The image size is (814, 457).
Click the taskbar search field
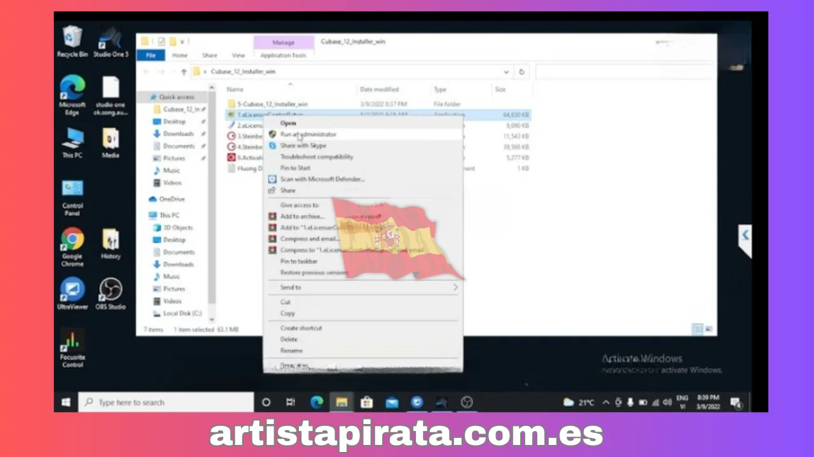click(x=165, y=402)
